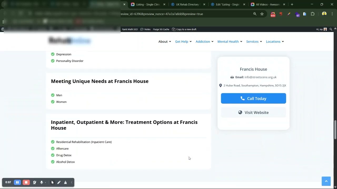Click Purge SG Cache in the admin bar

click(x=161, y=29)
